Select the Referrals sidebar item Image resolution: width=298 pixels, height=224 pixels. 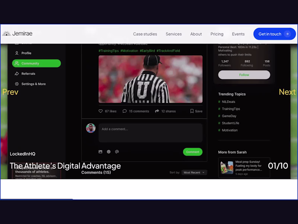tap(36, 74)
